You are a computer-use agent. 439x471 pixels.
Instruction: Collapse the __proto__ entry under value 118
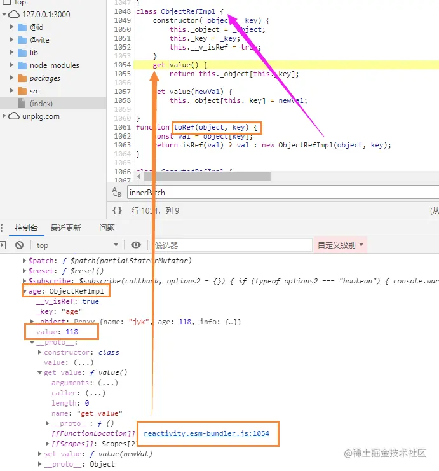pos(32,342)
